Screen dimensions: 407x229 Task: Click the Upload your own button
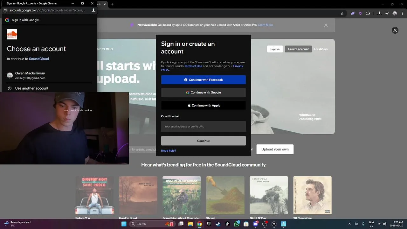(x=275, y=149)
